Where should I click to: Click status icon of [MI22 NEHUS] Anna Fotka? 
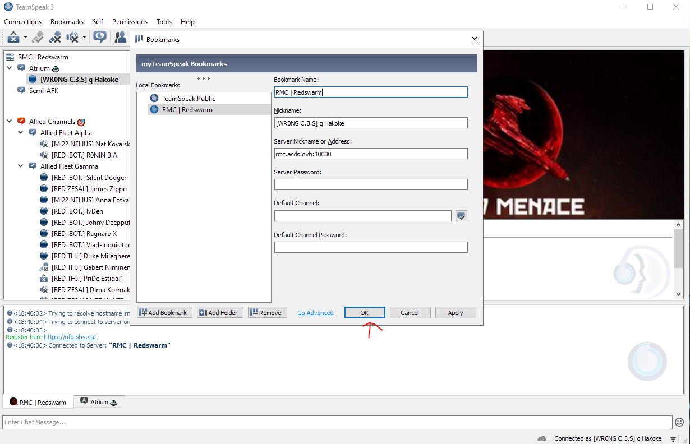(44, 200)
